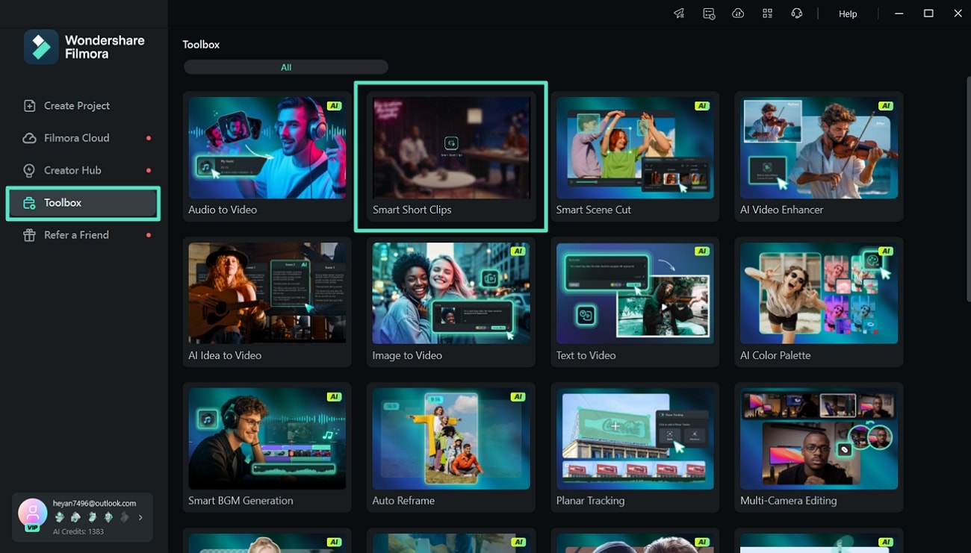Select the Toolbox sidebar item
This screenshot has height=553, width=971.
(84, 203)
